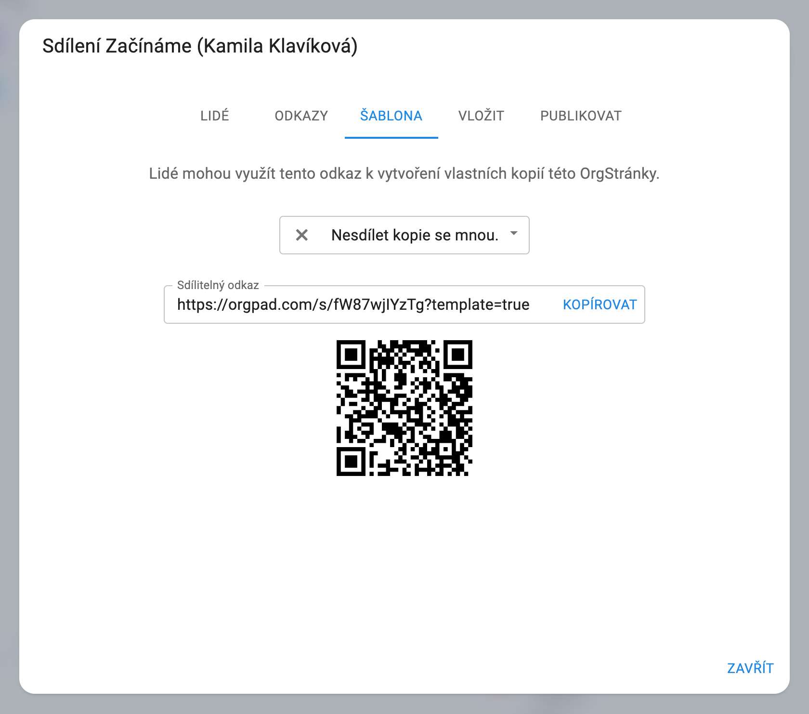Go to the VLOŽIT tab
809x714 pixels.
(x=481, y=116)
